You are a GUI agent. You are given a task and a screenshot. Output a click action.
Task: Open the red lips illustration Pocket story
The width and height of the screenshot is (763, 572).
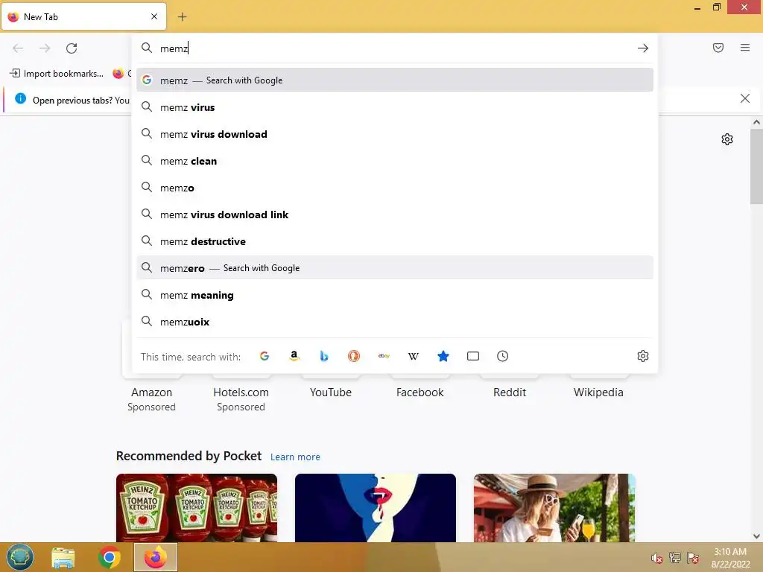(376, 508)
